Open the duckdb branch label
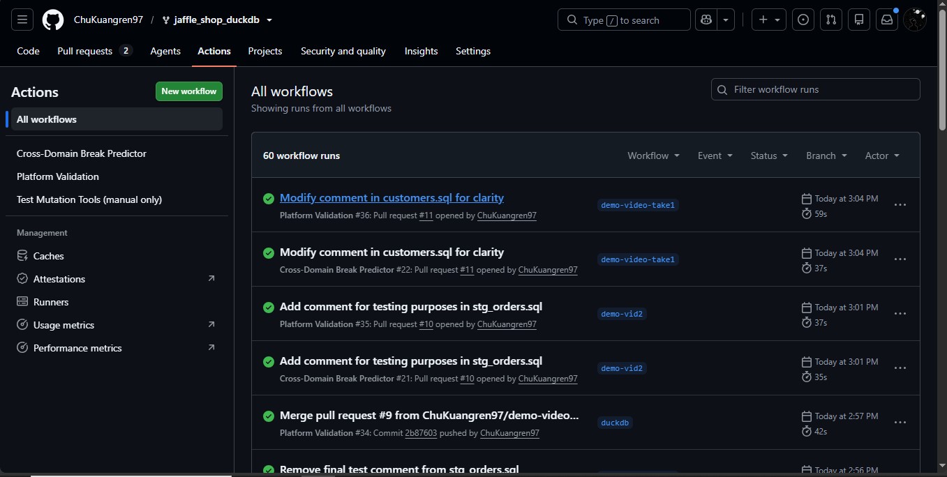The image size is (947, 477). [x=616, y=423]
